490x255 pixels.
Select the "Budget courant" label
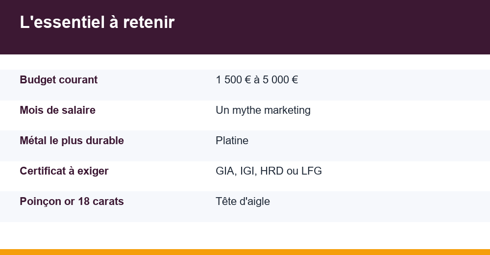click(x=58, y=80)
